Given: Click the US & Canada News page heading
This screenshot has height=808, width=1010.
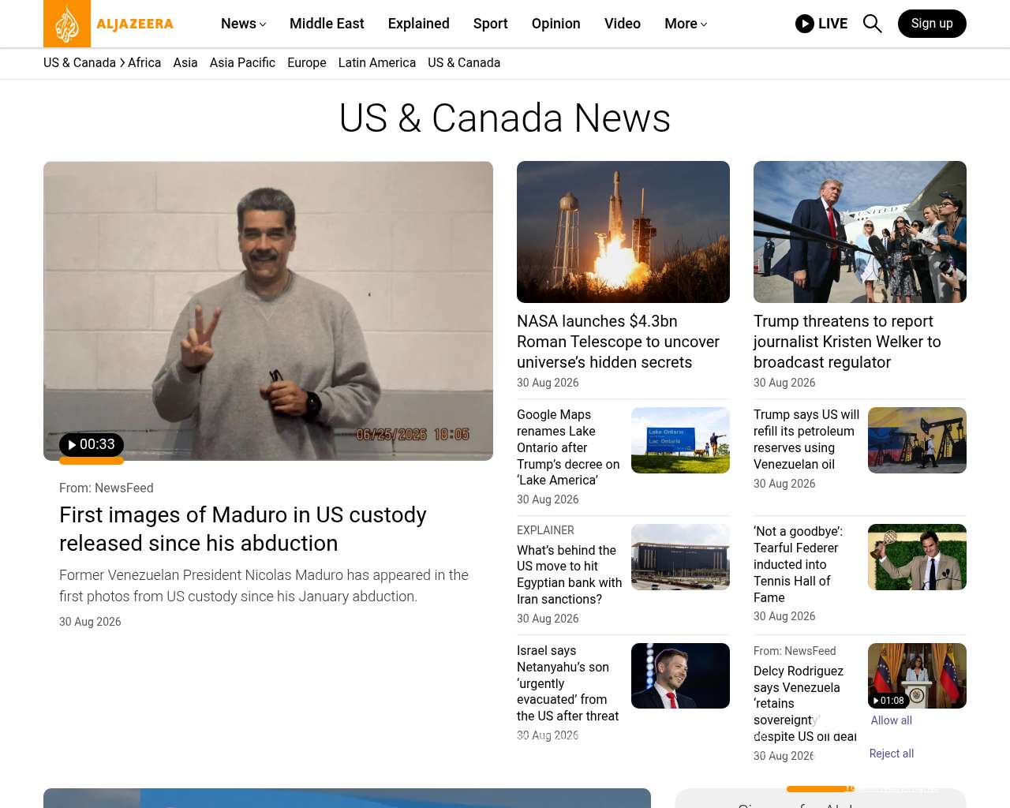Looking at the screenshot, I should click(x=505, y=118).
